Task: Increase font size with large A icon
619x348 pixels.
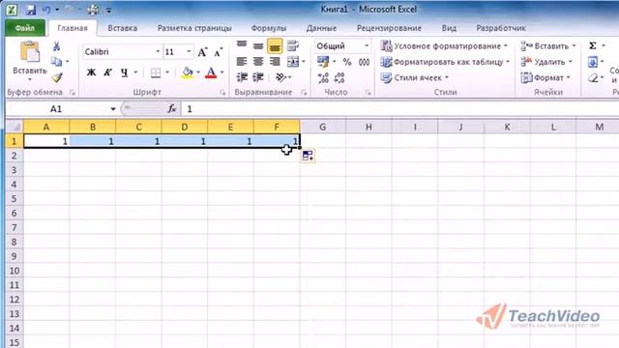Action: [x=202, y=51]
